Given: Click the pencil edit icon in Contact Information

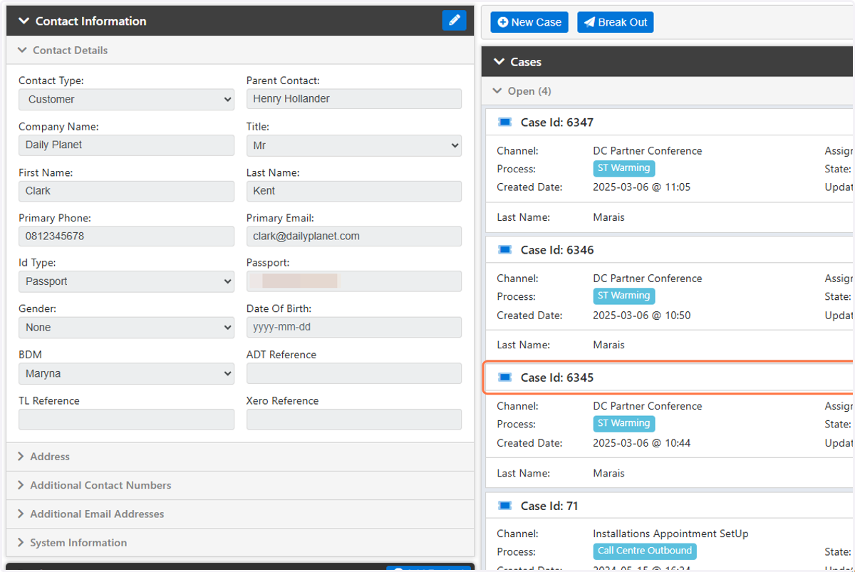Looking at the screenshot, I should [x=454, y=21].
